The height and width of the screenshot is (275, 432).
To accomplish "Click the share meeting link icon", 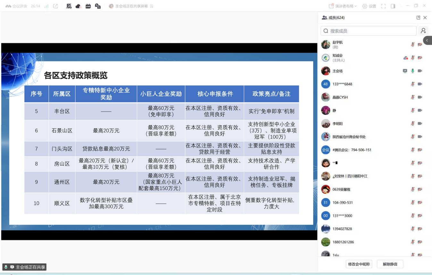I will 55,6.
